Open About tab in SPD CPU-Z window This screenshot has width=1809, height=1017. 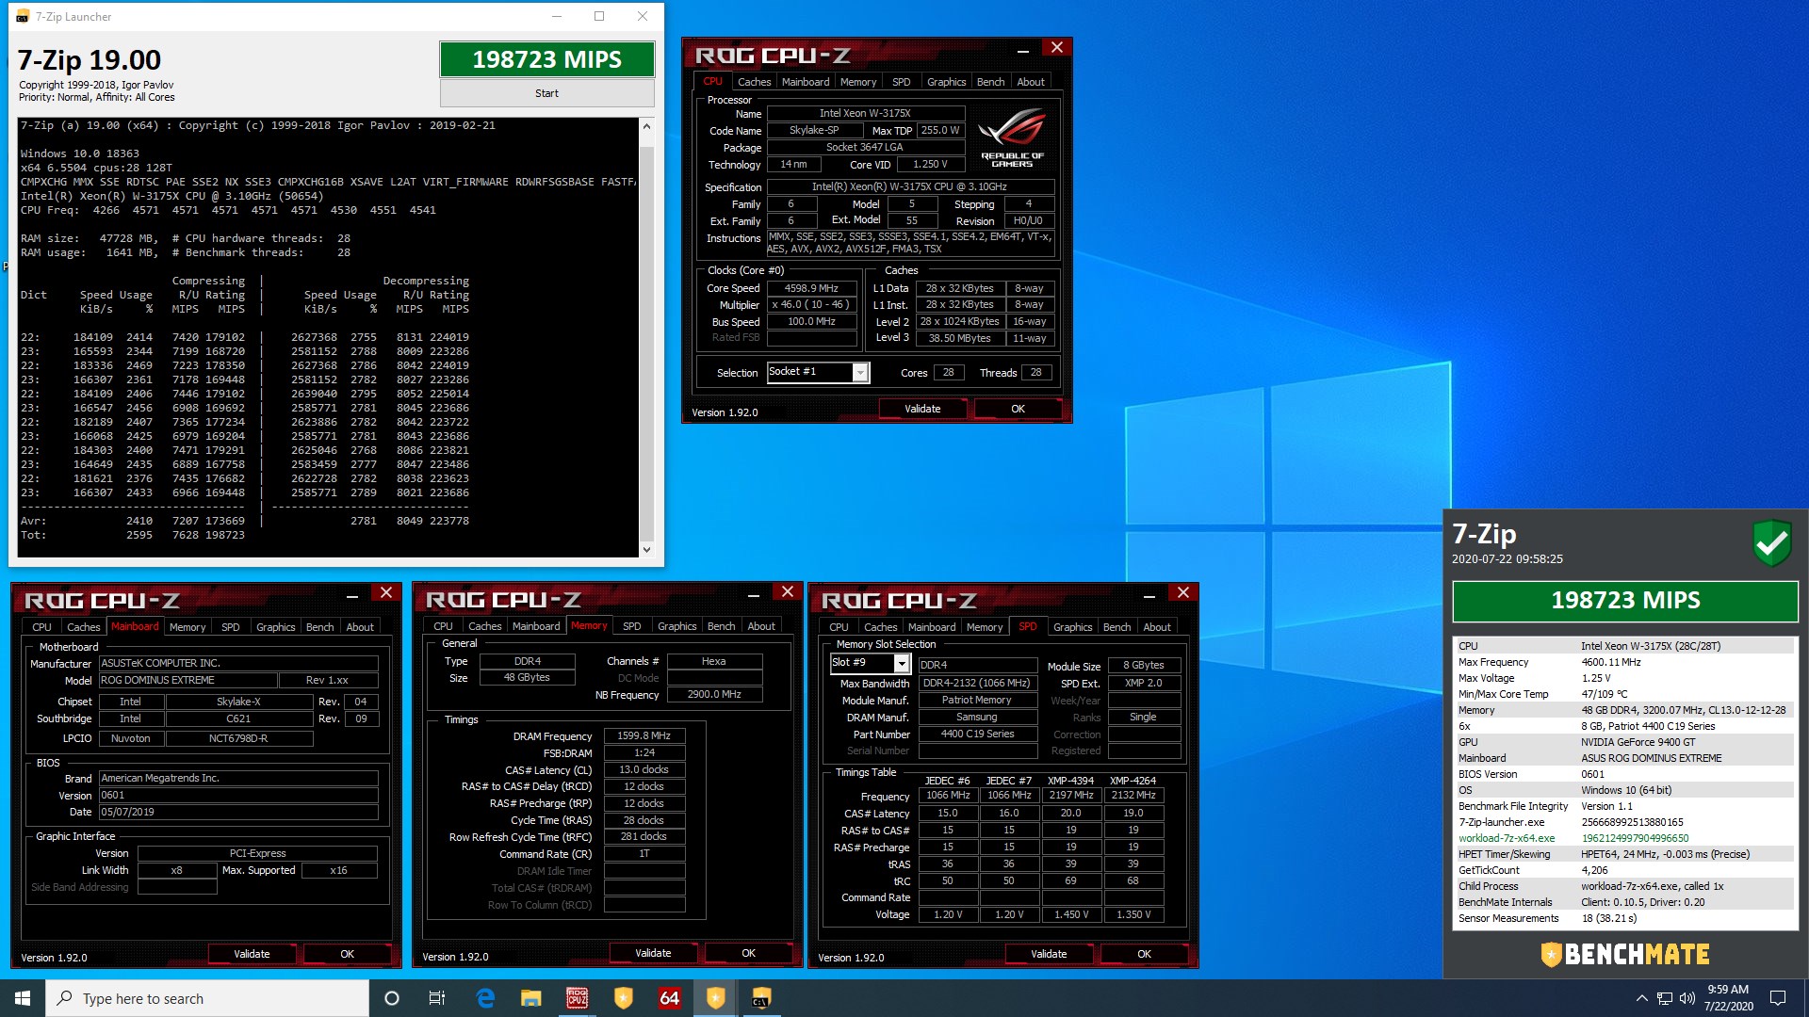[x=1157, y=627]
